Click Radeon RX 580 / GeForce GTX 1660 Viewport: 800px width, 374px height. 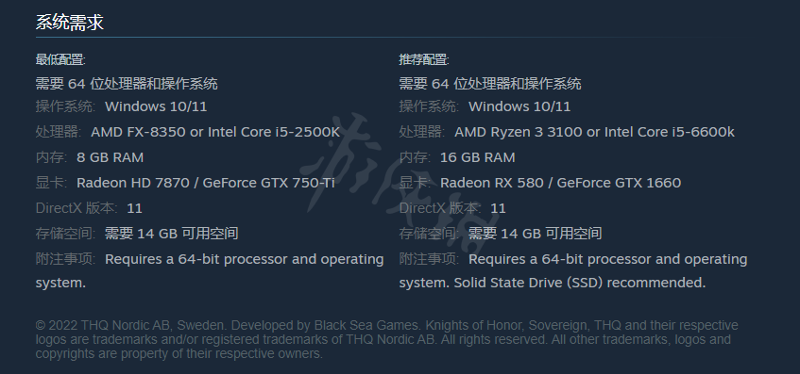pos(561,183)
